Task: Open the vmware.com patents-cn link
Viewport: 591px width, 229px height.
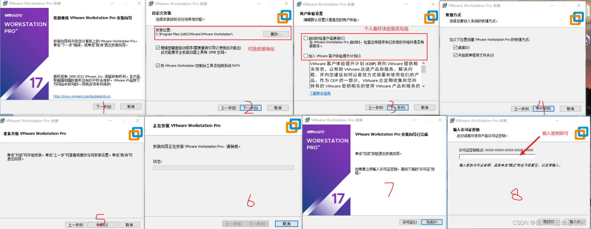Action: pyautogui.click(x=82, y=96)
